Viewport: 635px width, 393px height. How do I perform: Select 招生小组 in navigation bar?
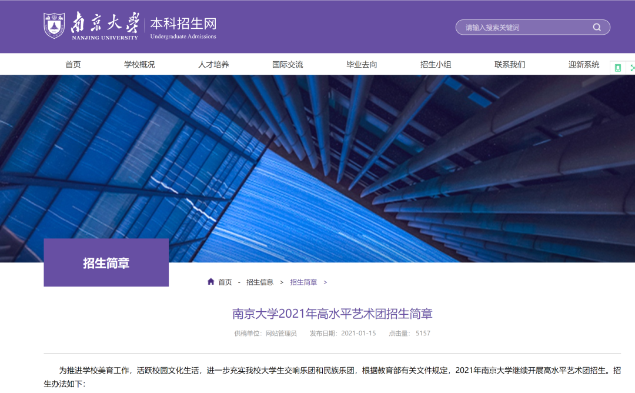pos(436,65)
